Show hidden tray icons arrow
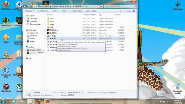Image resolution: width=185 pixels, height=104 pixels. click(157, 101)
